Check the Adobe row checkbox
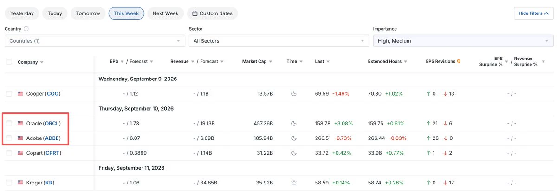 tap(9, 138)
